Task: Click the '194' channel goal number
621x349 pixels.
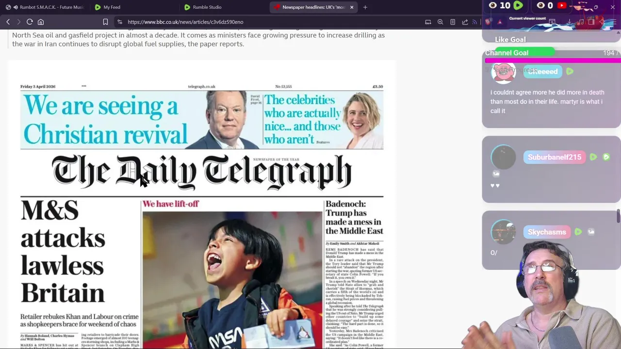Action: (608, 53)
